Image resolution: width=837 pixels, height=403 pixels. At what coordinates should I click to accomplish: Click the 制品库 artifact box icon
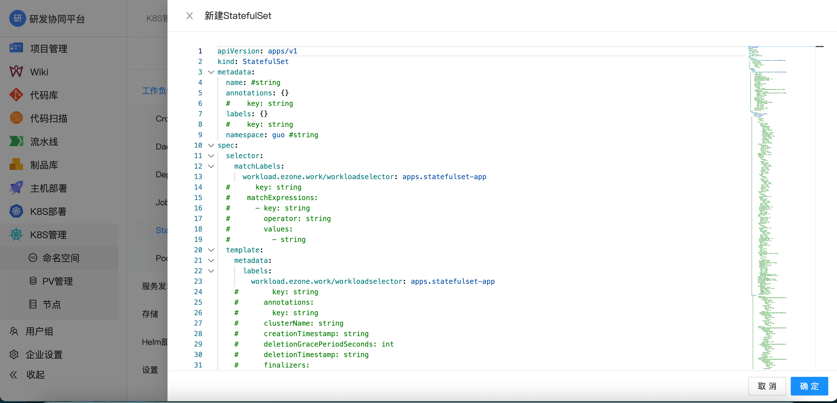pos(16,165)
